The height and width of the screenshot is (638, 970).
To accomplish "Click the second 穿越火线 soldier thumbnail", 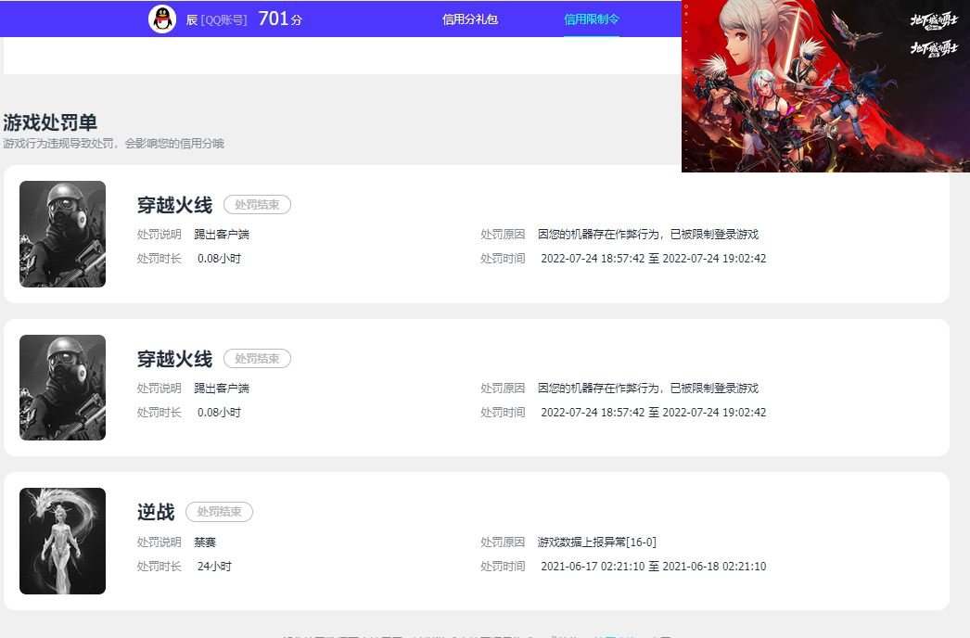I will [x=62, y=388].
